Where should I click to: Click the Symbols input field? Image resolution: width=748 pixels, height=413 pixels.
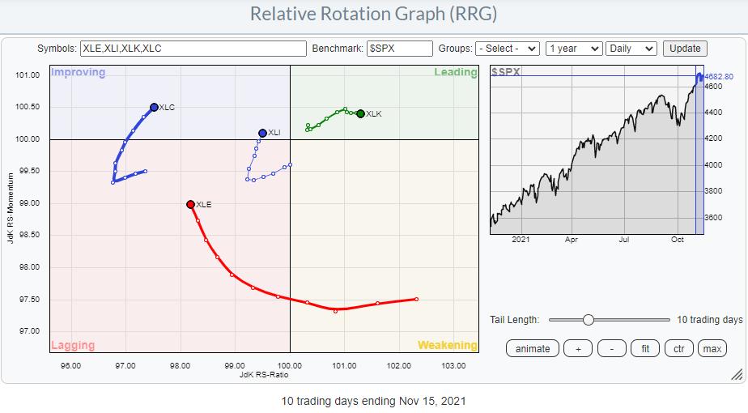pyautogui.click(x=193, y=49)
